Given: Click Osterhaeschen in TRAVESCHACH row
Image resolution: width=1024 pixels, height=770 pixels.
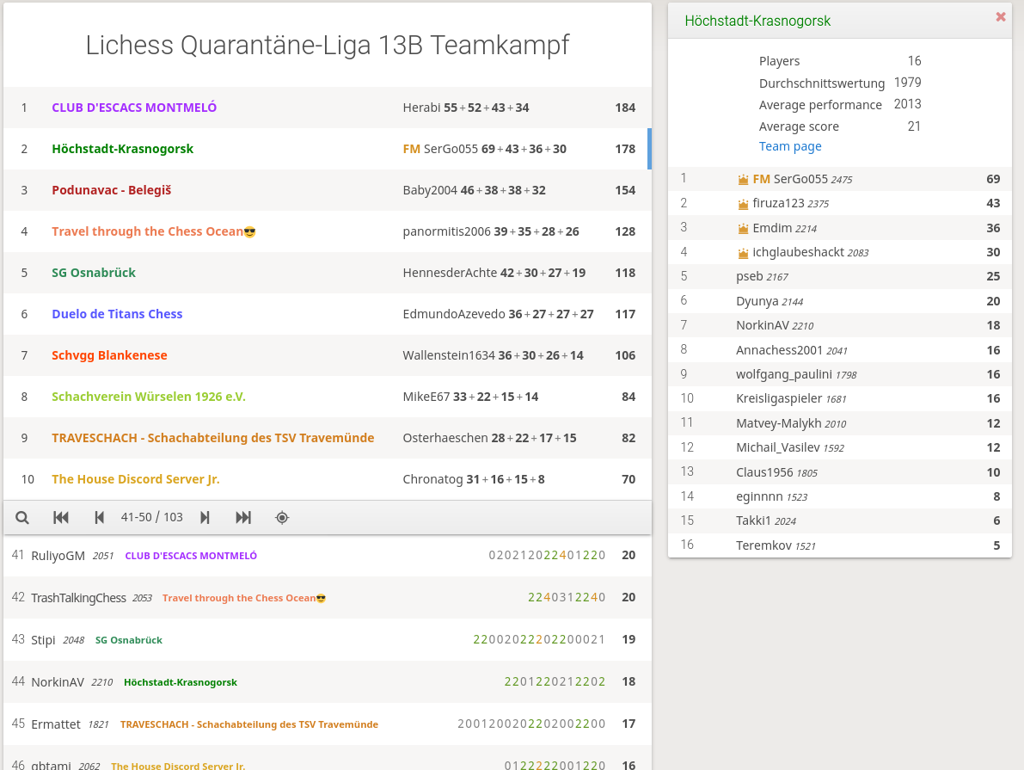Looking at the screenshot, I should (445, 438).
